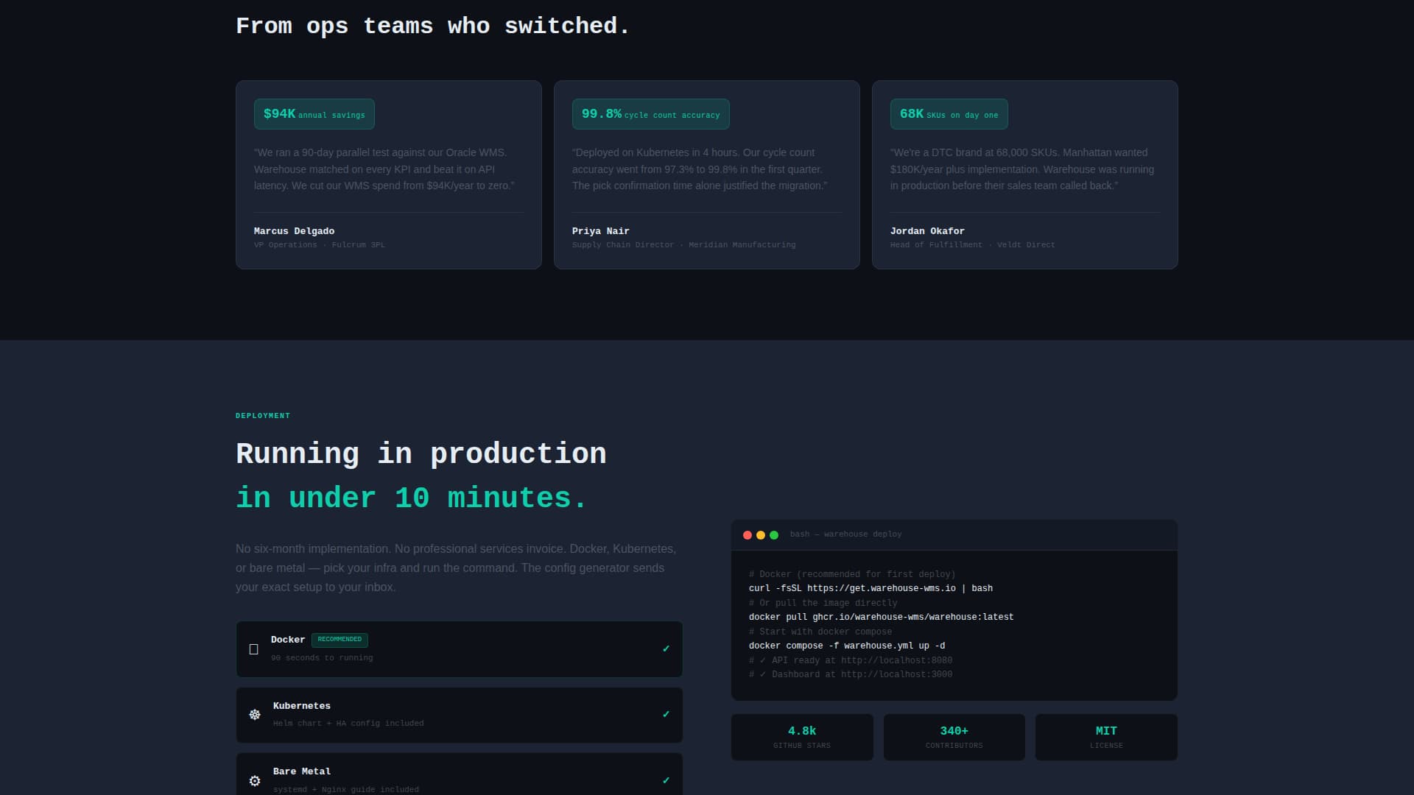Open the Priya Nair testimonial card
This screenshot has width=1414, height=795.
pos(706,174)
